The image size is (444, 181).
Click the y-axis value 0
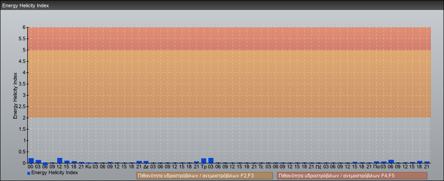25,163
